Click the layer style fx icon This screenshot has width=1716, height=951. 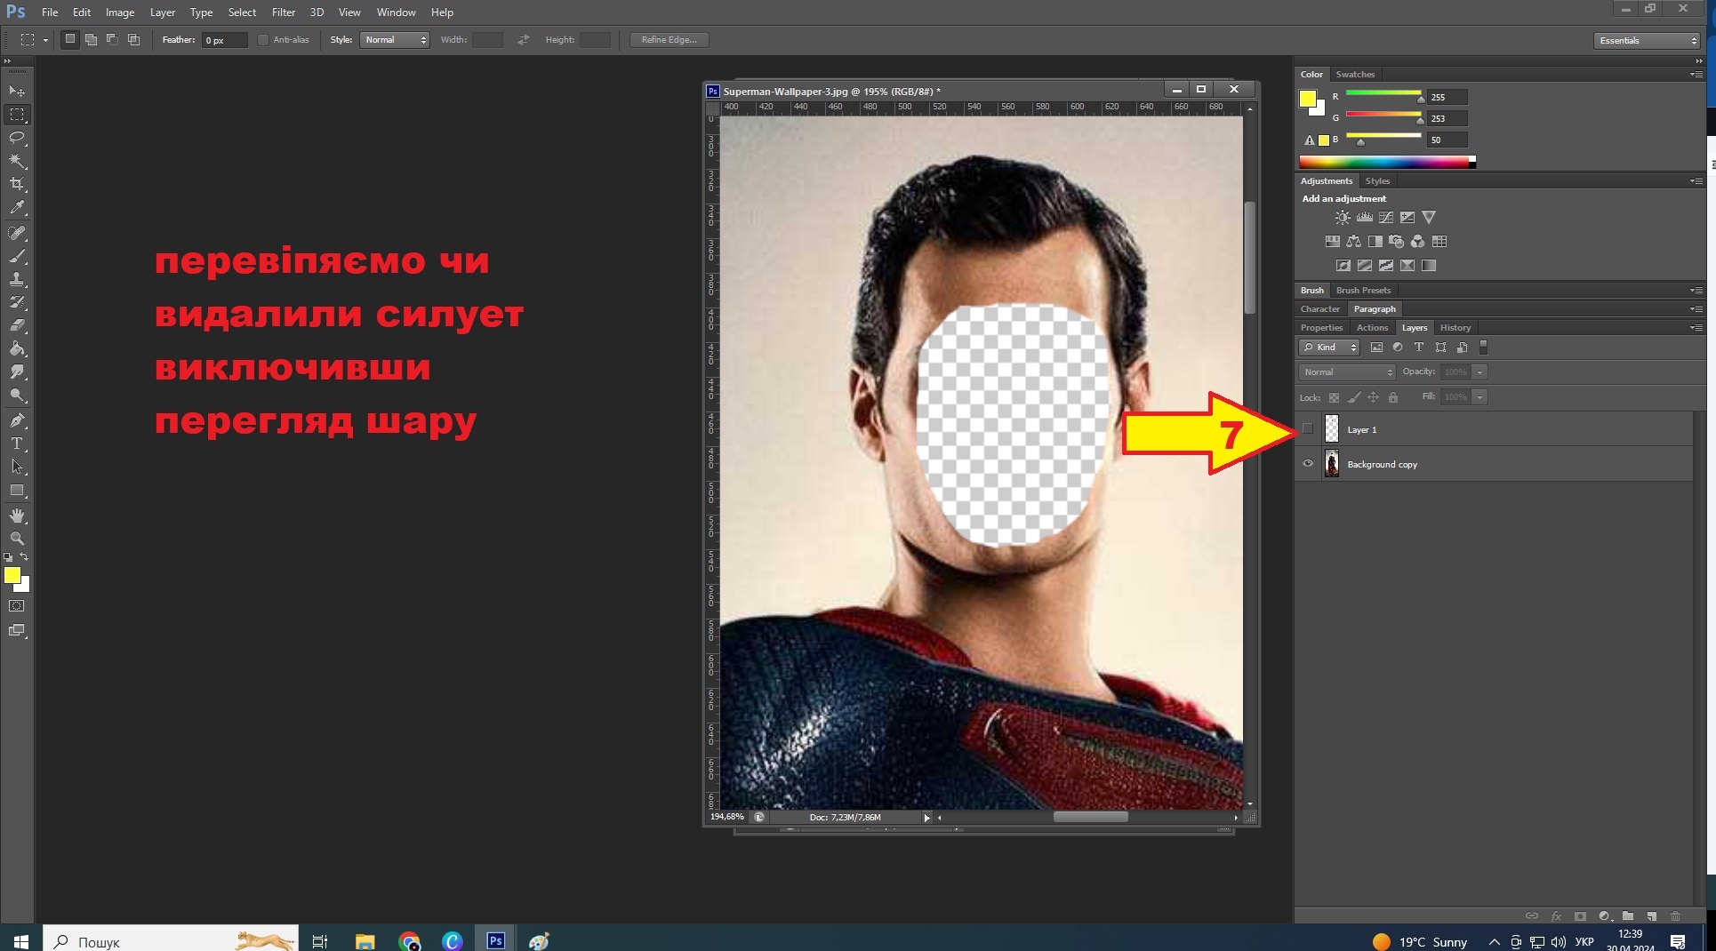point(1556,916)
